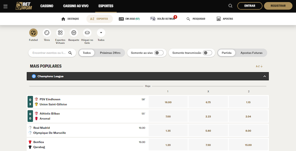The height and width of the screenshot is (151, 296).
Task: Click the PSV Eindhoven jersey icon
Action: pyautogui.click(x=37, y=99)
